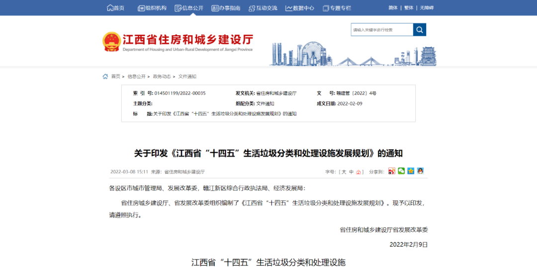Click the search magnifier icon button
This screenshot has width=537, height=271.
click(x=420, y=30)
